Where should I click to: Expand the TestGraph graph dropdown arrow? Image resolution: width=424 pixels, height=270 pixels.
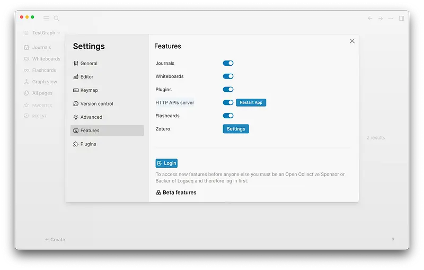[59, 33]
